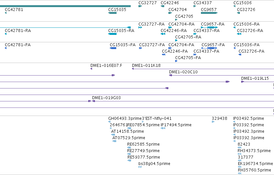Select transcript CG15036-RA
This screenshot has width=274, height=175.
point(247,24)
